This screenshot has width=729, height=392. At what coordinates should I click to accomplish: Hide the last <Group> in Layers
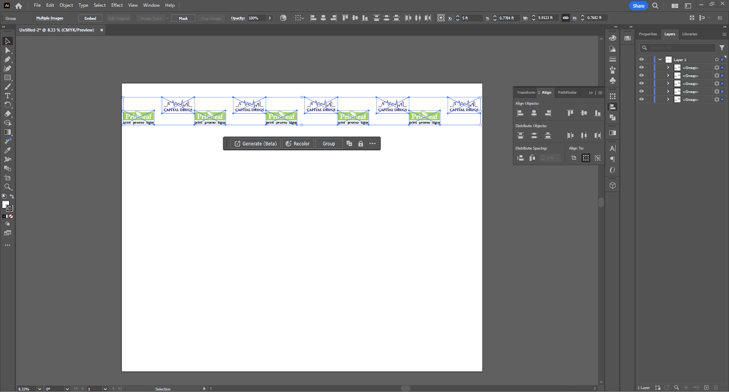point(642,99)
